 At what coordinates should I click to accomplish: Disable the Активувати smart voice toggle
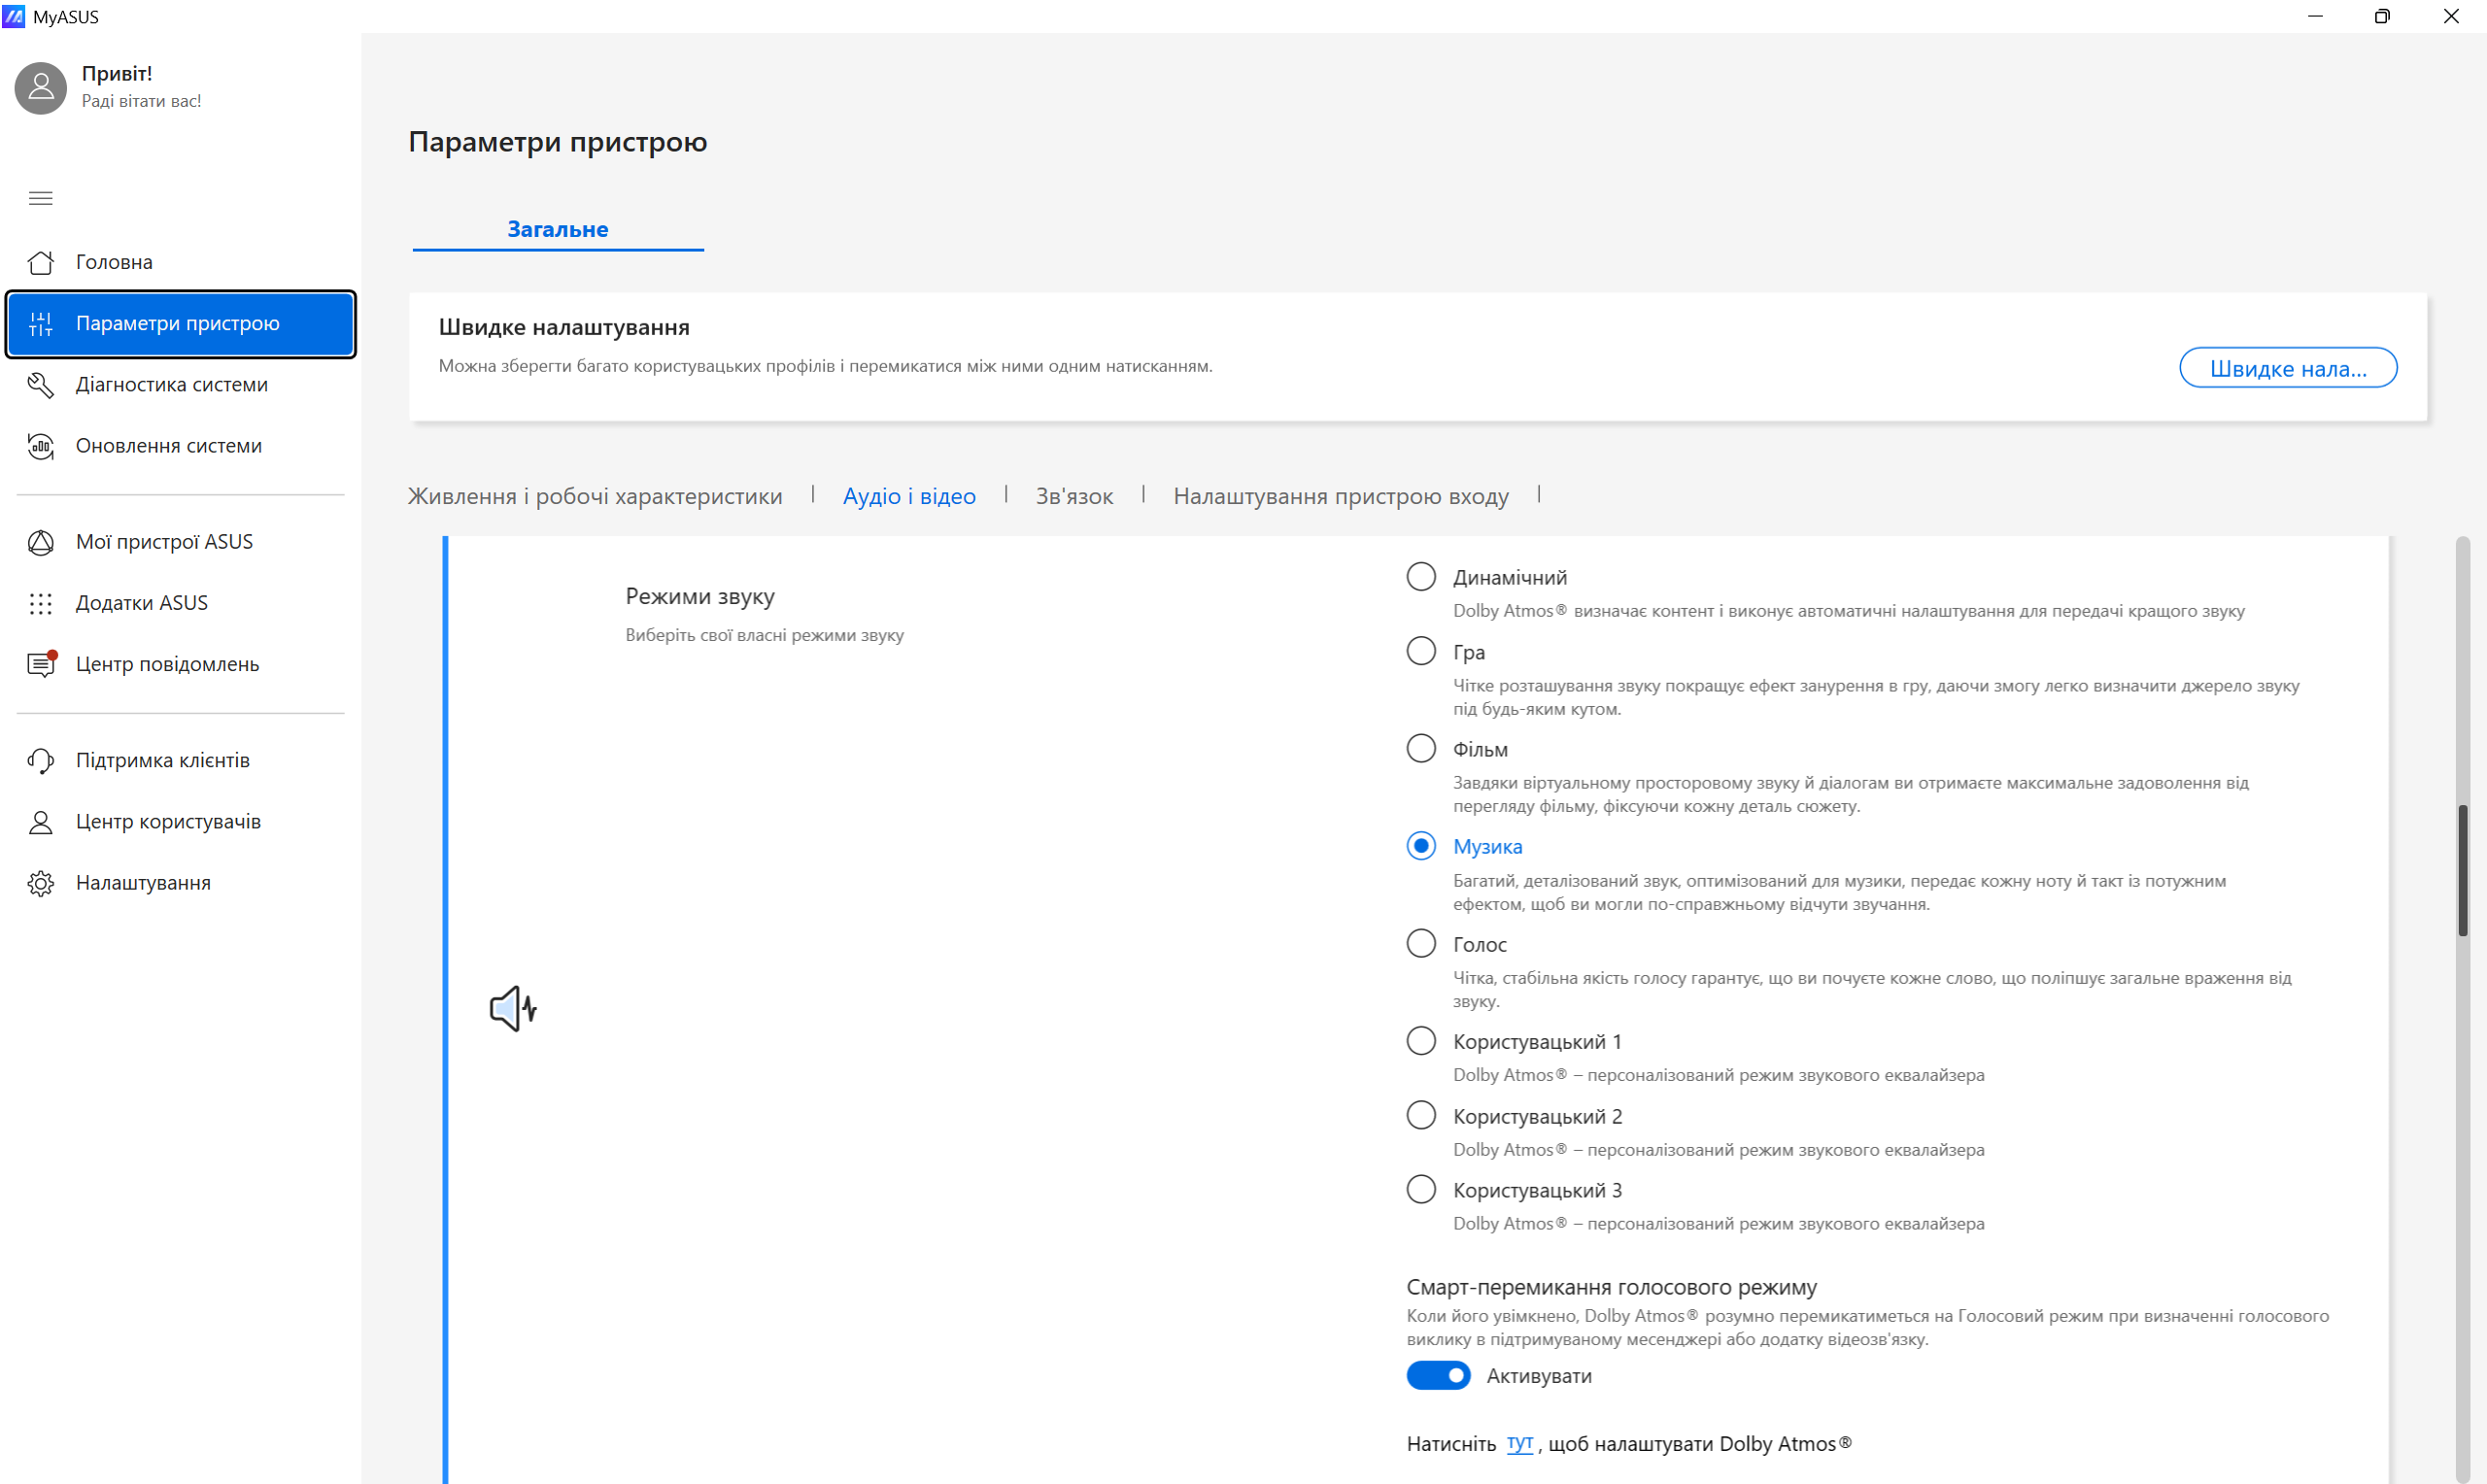tap(1437, 1376)
